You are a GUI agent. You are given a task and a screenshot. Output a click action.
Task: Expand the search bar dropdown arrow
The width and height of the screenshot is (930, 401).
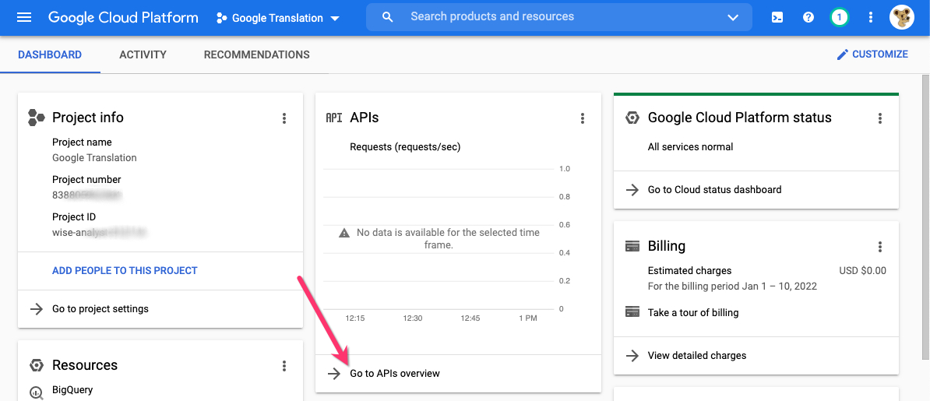[732, 17]
